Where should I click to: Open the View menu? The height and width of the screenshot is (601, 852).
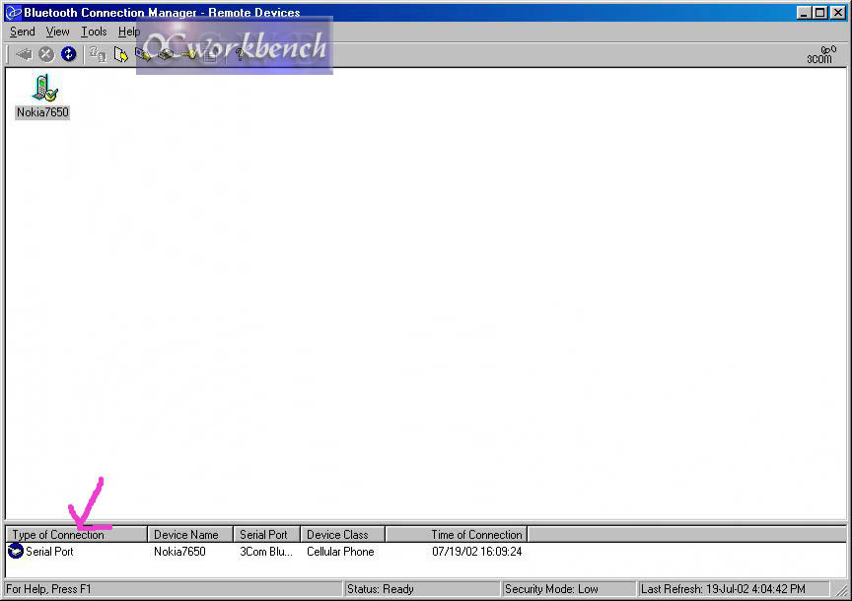57,33
